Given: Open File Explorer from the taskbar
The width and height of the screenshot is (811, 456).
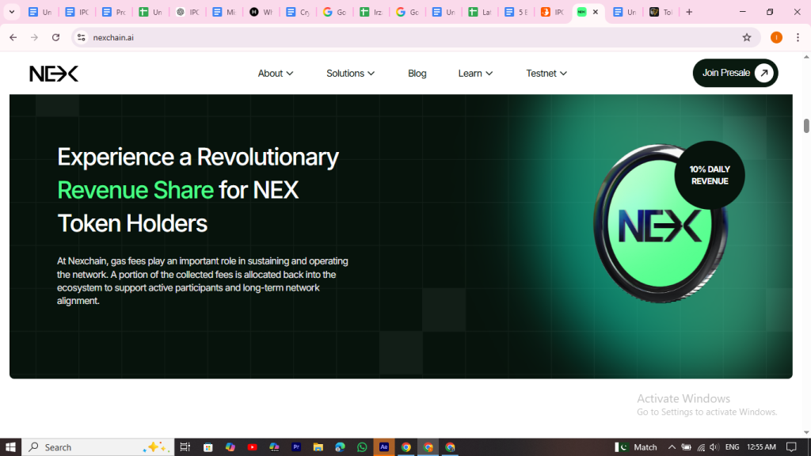Looking at the screenshot, I should click(x=318, y=447).
